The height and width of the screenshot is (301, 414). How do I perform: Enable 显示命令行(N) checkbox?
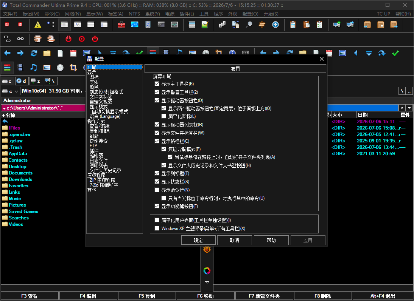(157, 190)
